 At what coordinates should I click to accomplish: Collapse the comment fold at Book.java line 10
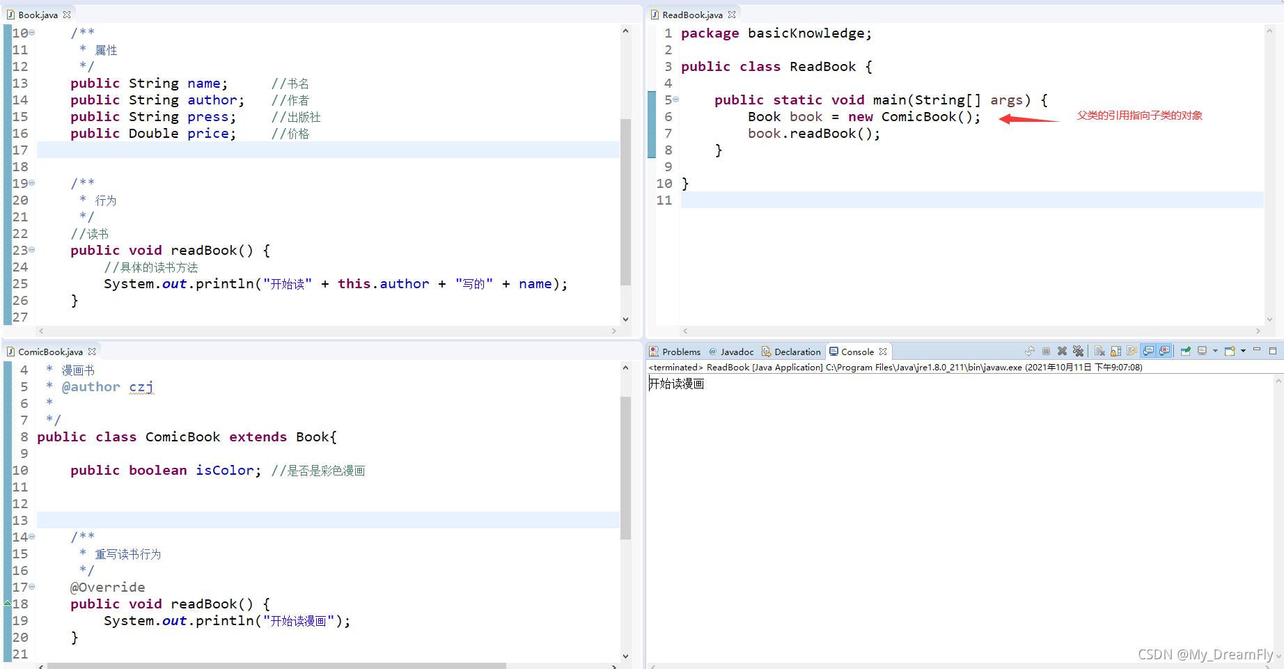click(x=32, y=33)
